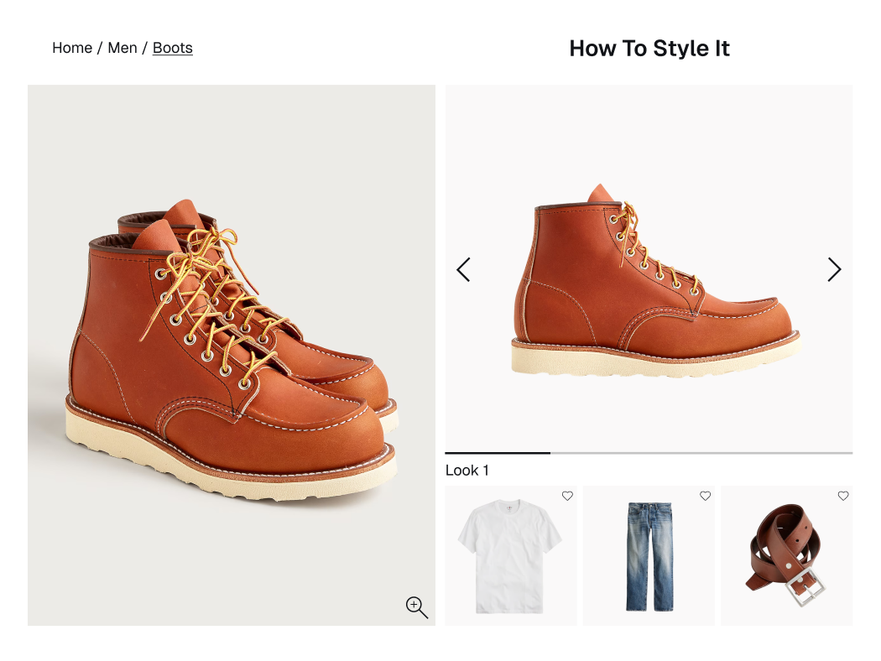Select the blue jeans product thumbnail
The width and height of the screenshot is (881, 661).
649,556
